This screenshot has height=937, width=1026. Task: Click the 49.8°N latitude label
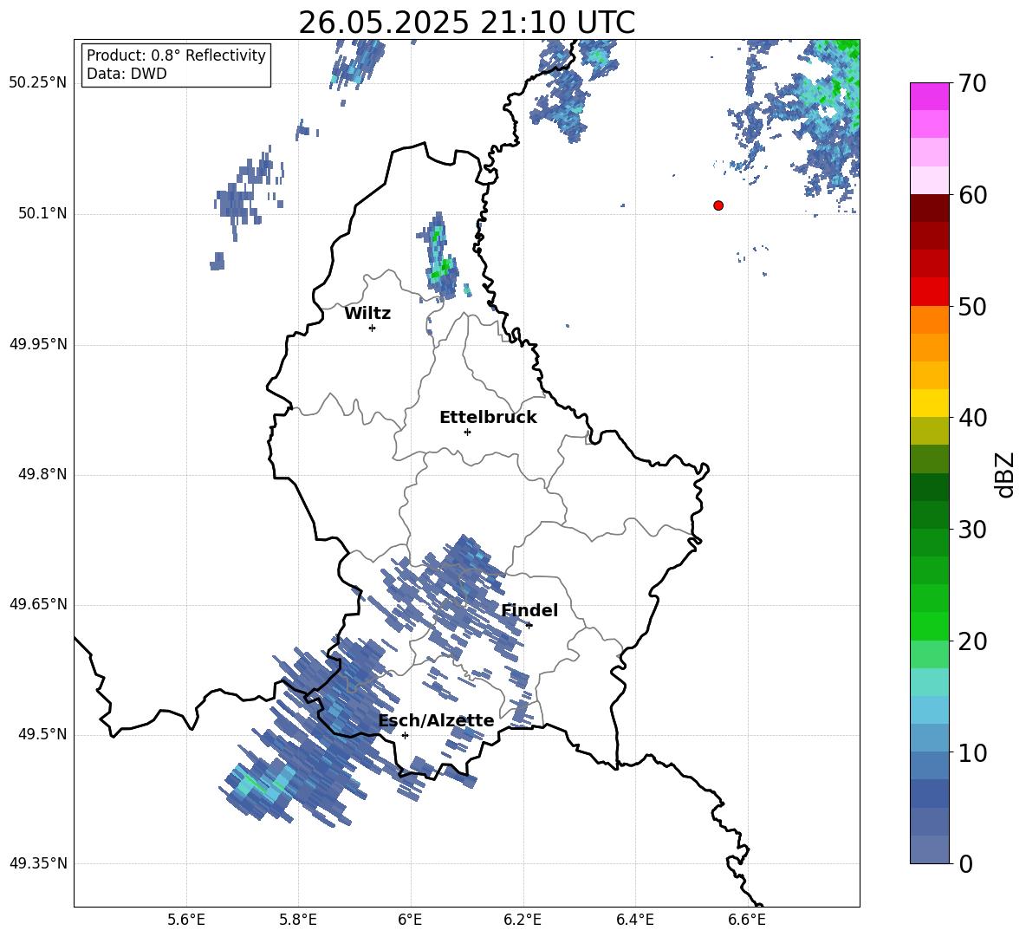[x=42, y=474]
